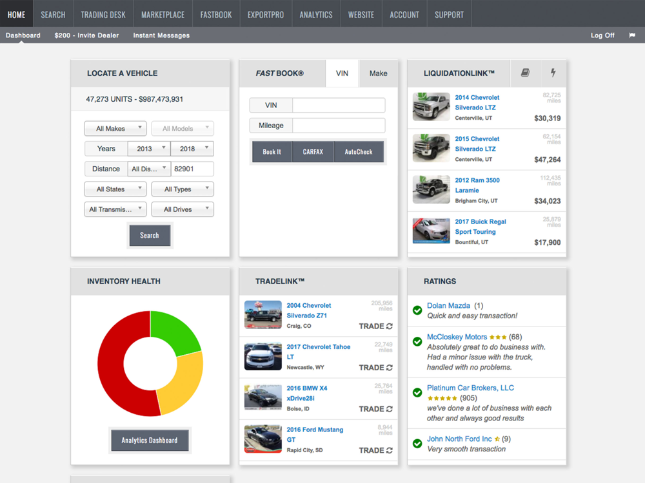
Task: Click thumbnail of 2016 Ford Mustang GT
Action: [x=263, y=439]
